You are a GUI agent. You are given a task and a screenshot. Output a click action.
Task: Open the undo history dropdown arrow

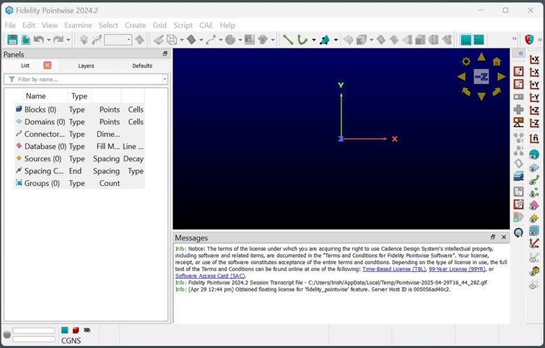click(49, 40)
